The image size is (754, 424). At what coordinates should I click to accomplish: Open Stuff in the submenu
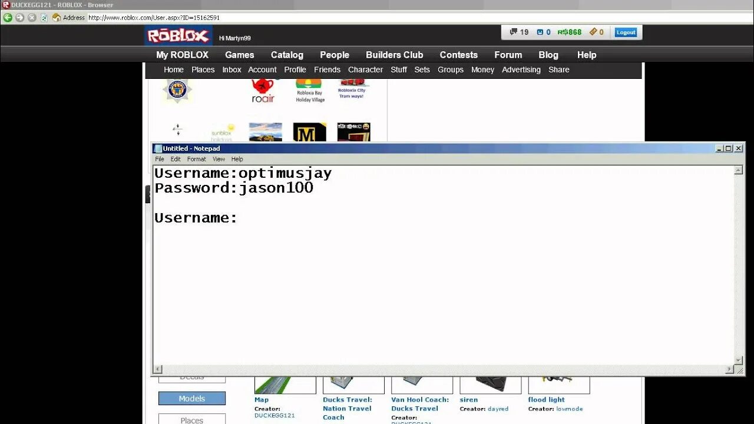tap(399, 69)
